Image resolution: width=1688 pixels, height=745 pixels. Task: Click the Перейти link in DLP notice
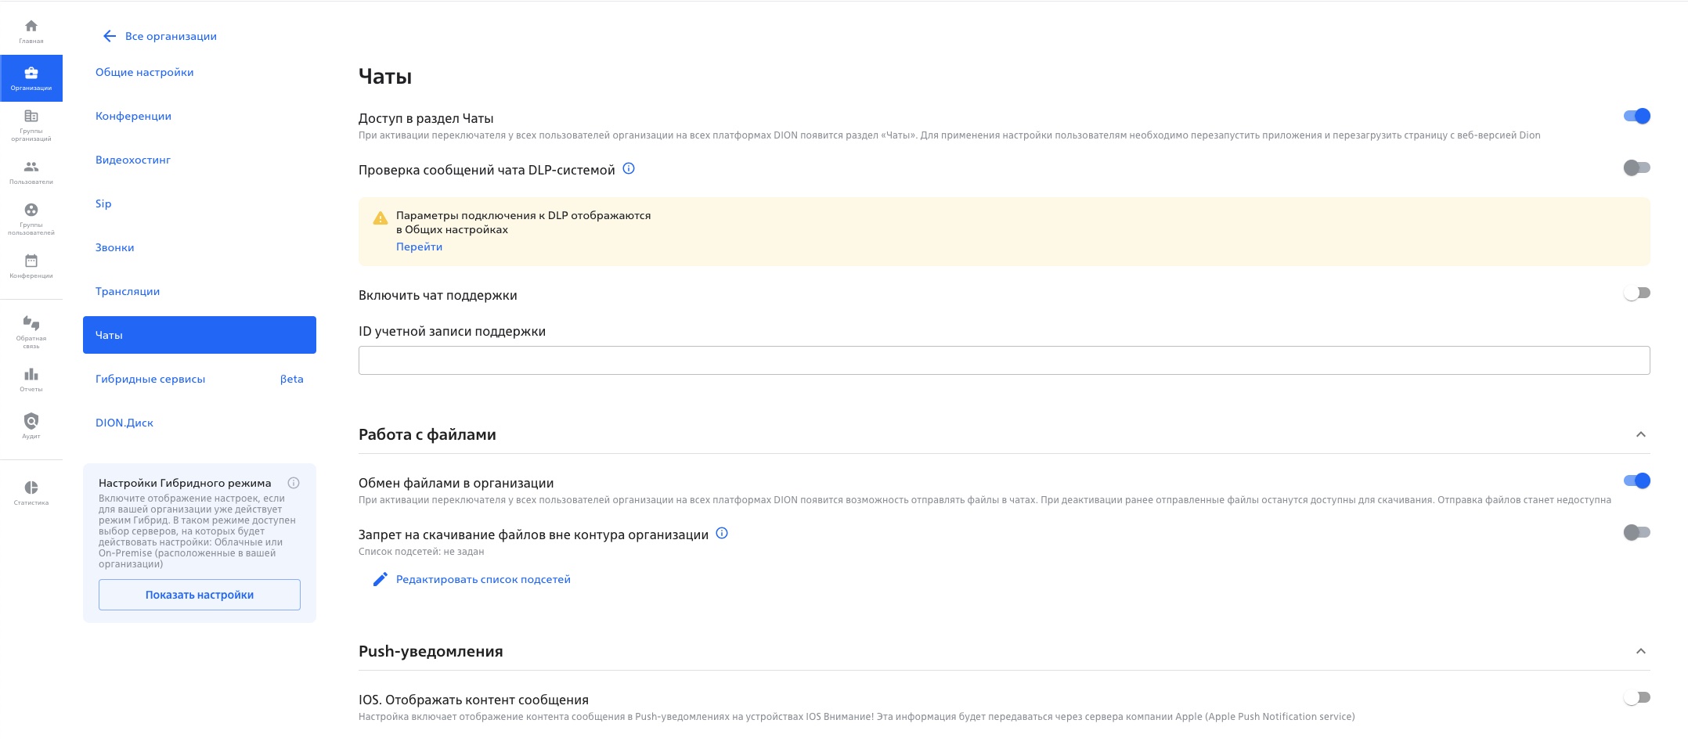coord(419,247)
